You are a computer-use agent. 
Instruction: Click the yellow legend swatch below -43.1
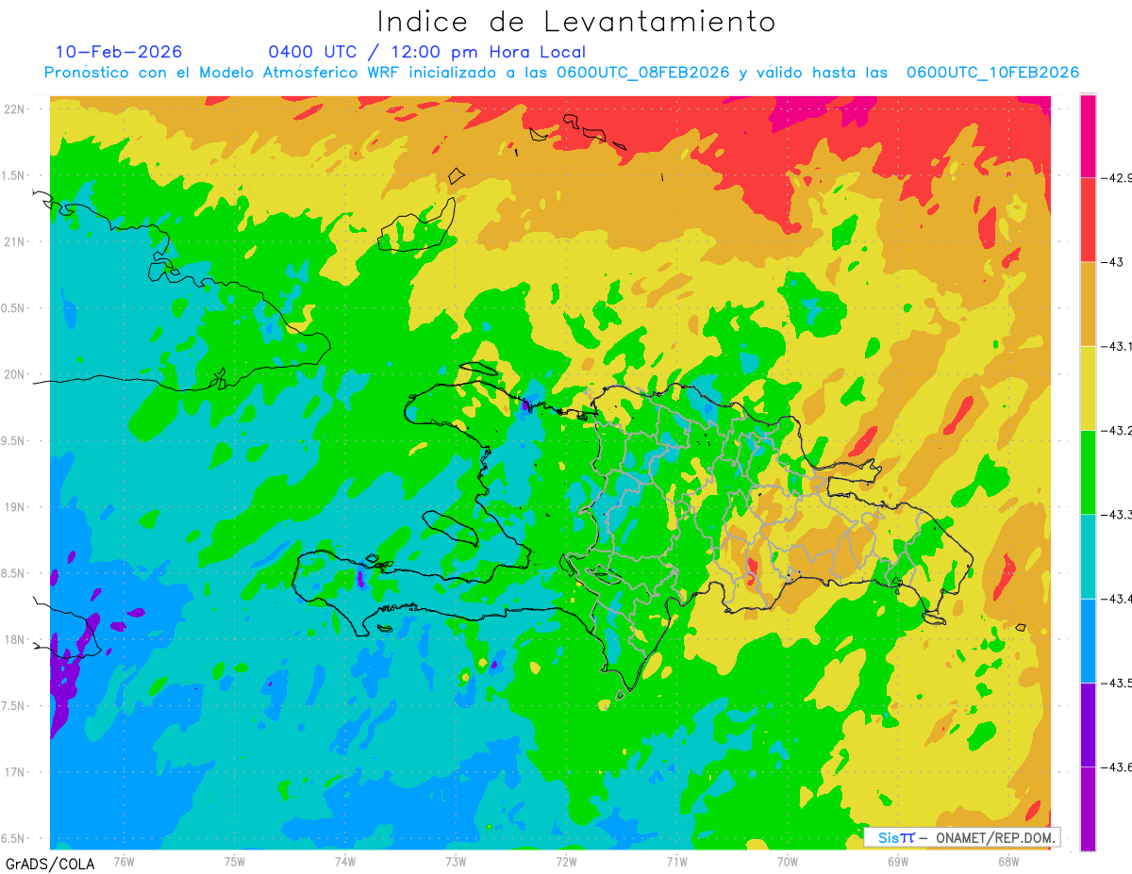pos(1088,388)
